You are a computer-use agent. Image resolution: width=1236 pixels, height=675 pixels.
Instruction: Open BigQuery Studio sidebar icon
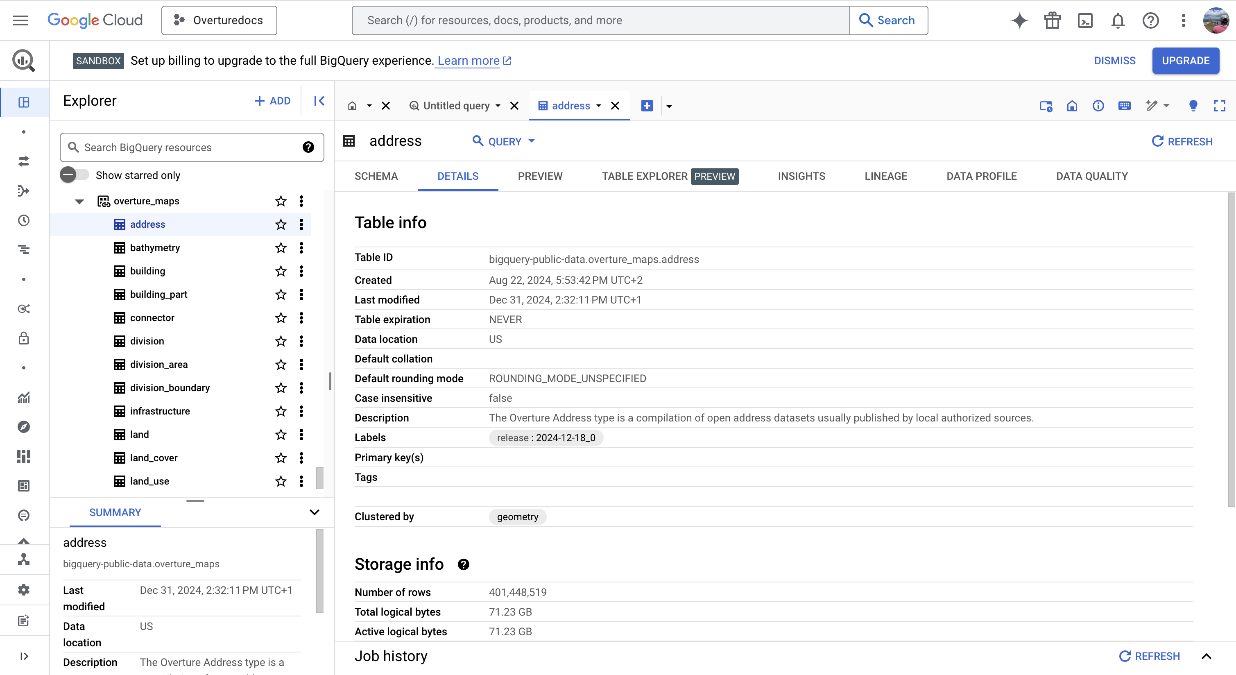click(x=23, y=102)
